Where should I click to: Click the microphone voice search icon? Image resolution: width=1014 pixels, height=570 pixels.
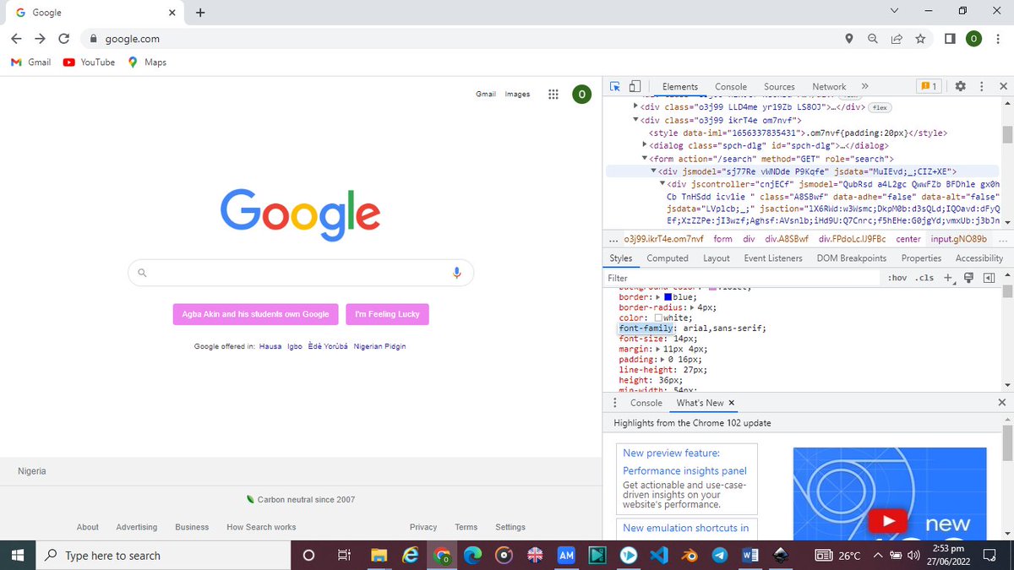(x=456, y=273)
